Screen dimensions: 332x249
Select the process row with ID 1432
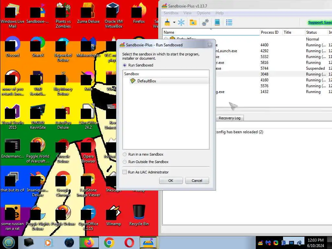pos(273,92)
